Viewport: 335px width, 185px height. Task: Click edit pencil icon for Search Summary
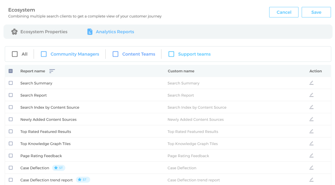[x=311, y=83]
